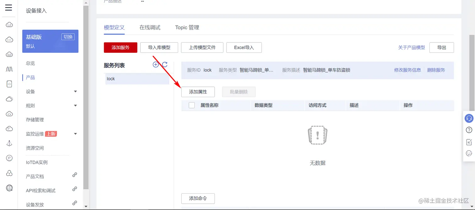Click the circled IP icon
The width and height of the screenshot is (475, 210).
9,158
